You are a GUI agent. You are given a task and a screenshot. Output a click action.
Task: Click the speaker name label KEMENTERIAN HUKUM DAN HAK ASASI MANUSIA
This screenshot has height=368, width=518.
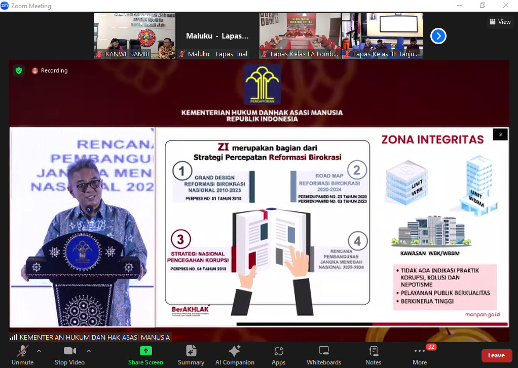click(95, 337)
